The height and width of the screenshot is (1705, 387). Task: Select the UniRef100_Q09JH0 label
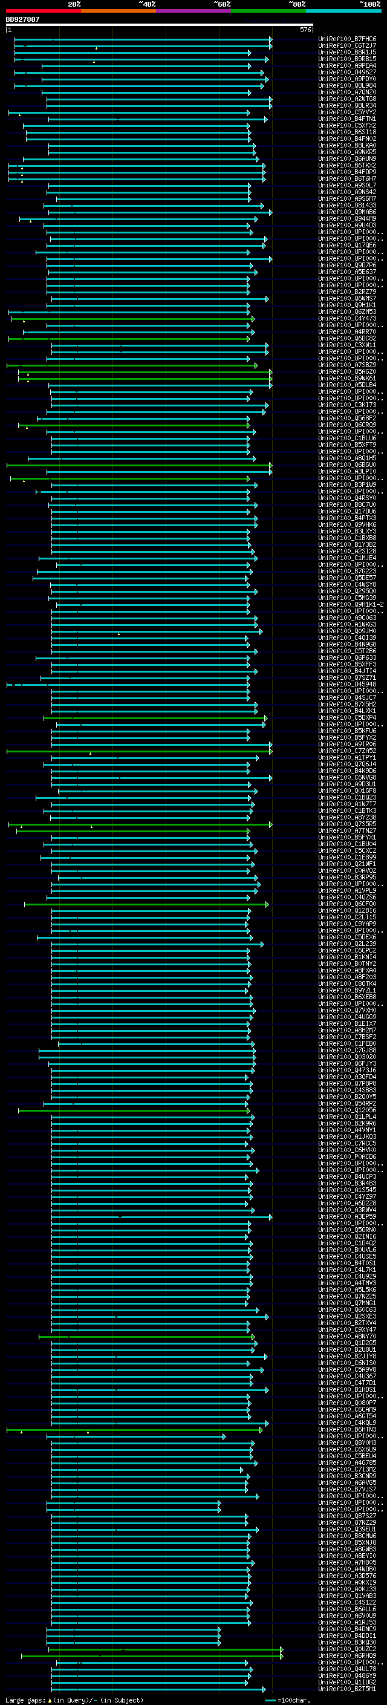(x=347, y=631)
